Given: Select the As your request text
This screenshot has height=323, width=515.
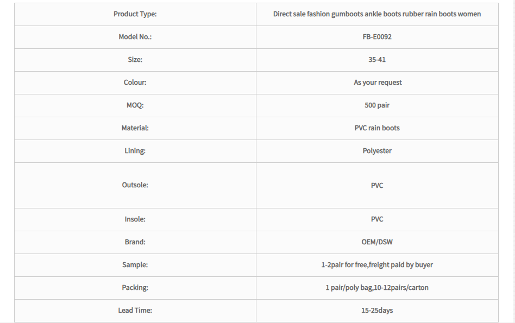Looking at the screenshot, I should (378, 83).
